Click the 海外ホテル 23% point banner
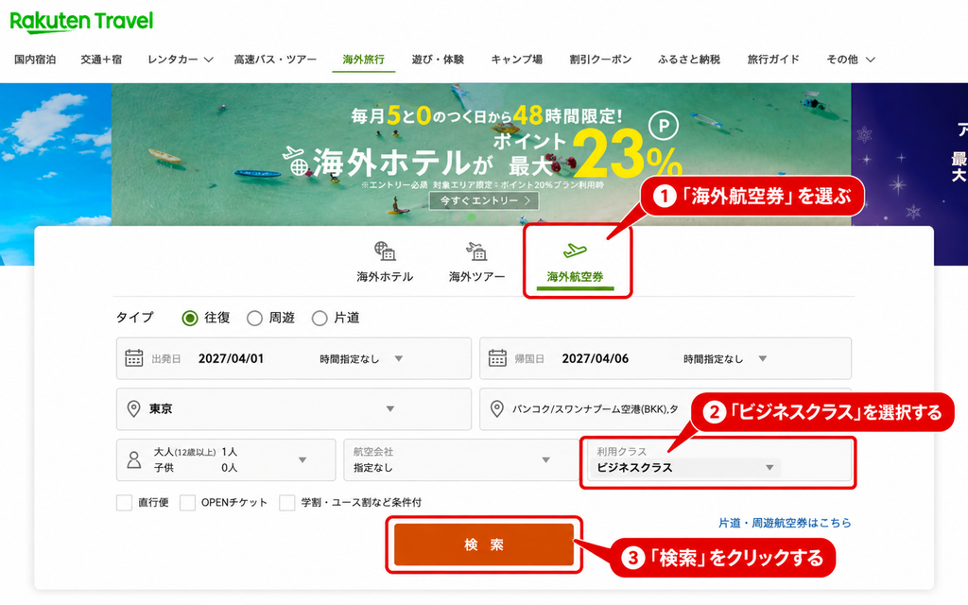The image size is (968, 605). coord(481,154)
